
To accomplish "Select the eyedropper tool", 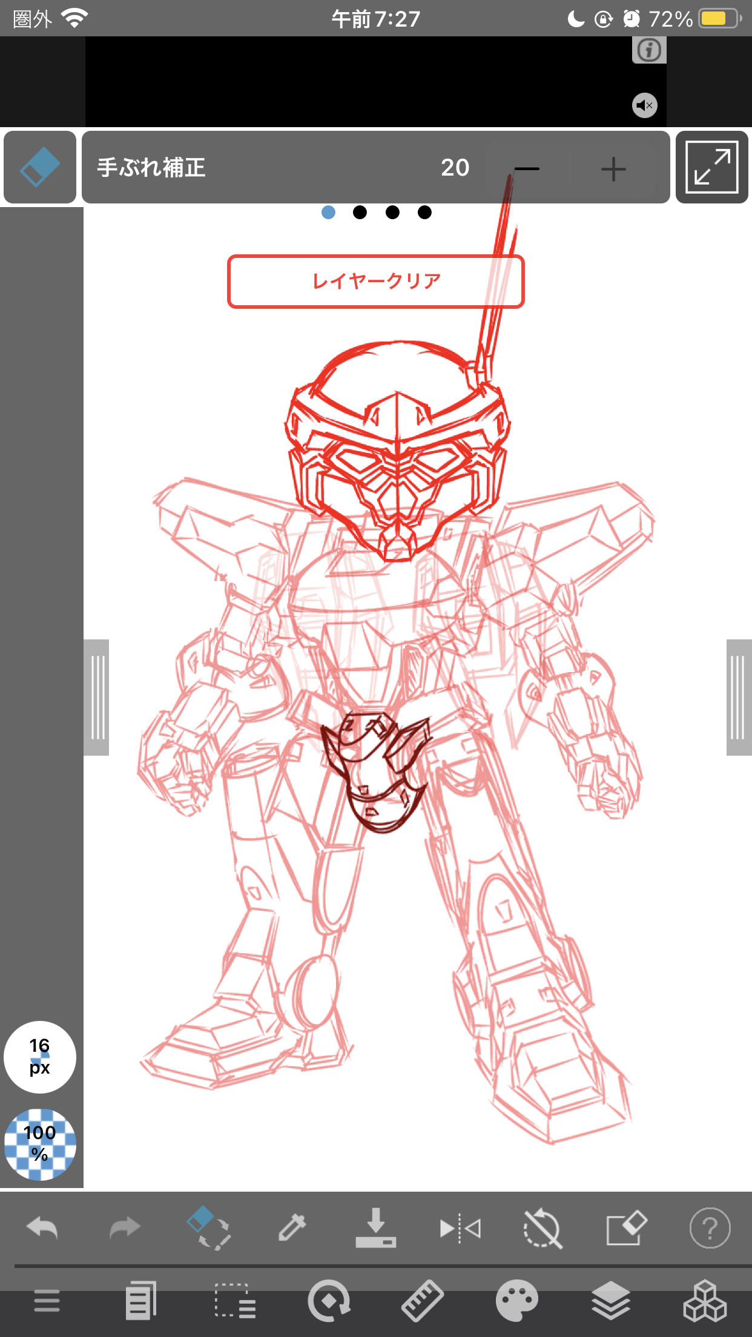I will coord(292,1229).
